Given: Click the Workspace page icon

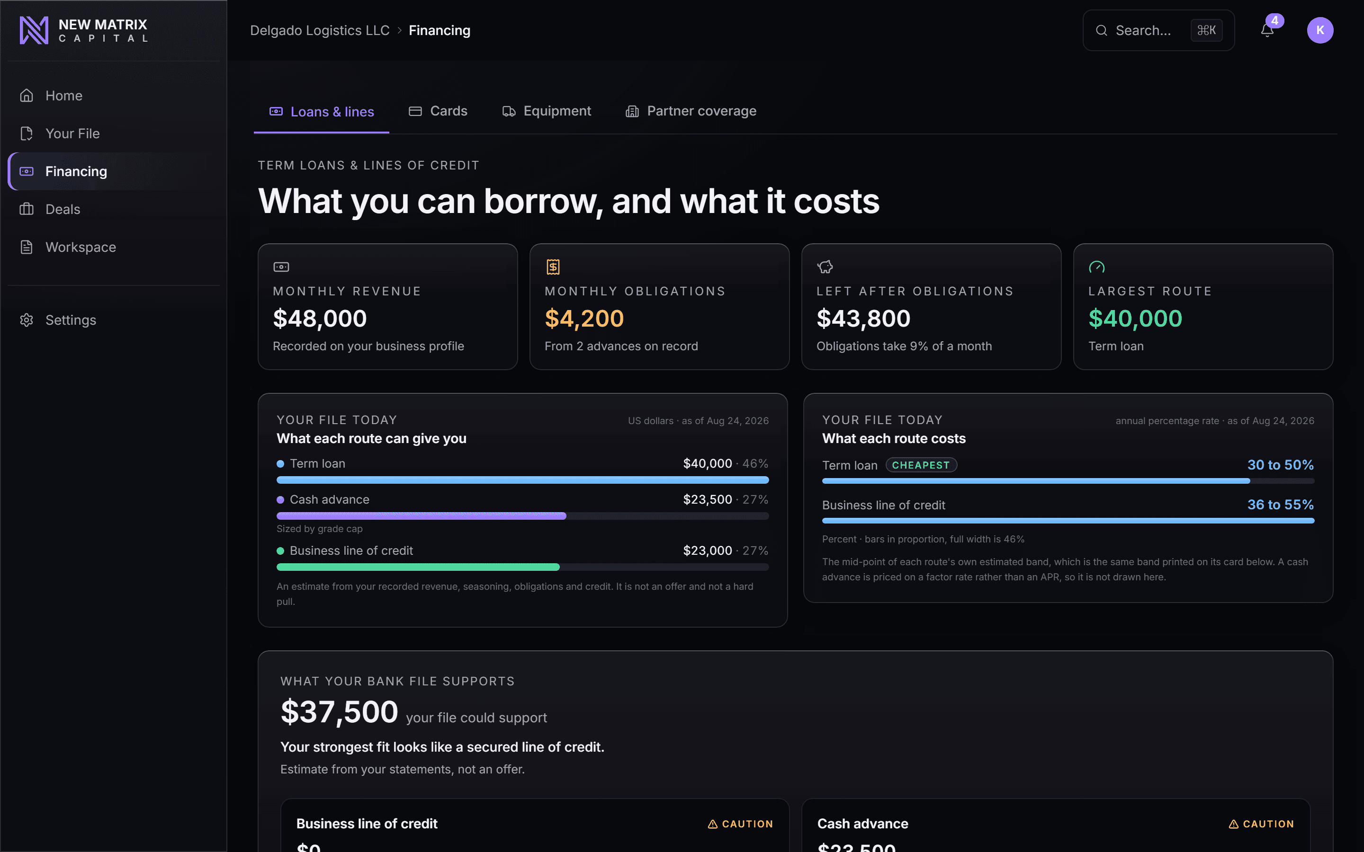Looking at the screenshot, I should (27, 247).
